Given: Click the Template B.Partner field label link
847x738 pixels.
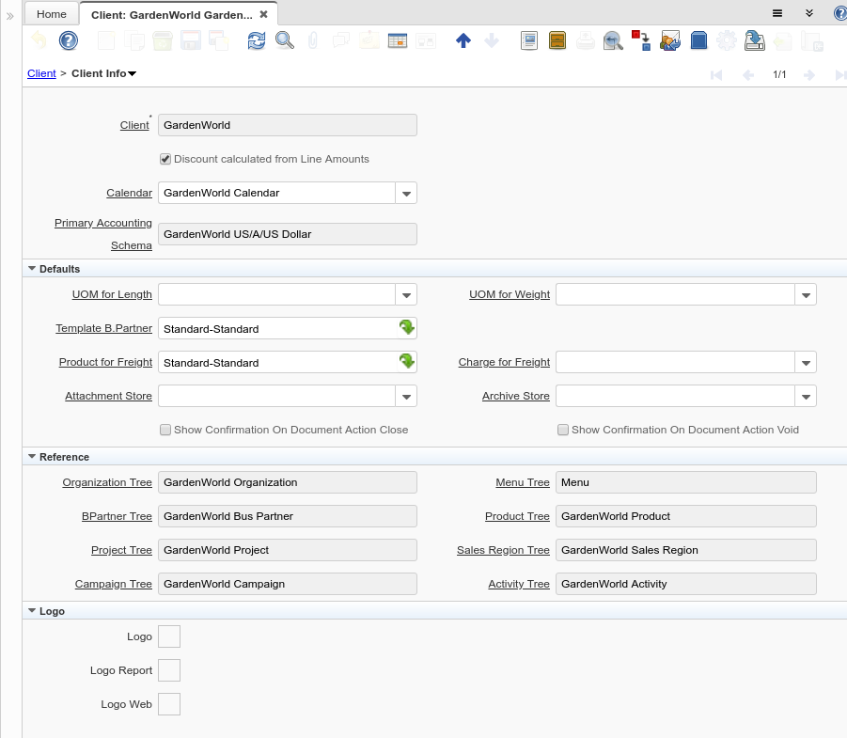Looking at the screenshot, I should coord(103,328).
